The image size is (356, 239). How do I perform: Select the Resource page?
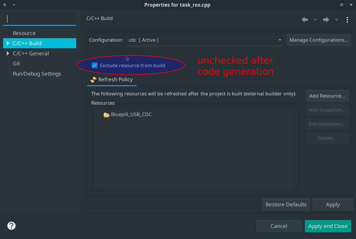[x=24, y=33]
